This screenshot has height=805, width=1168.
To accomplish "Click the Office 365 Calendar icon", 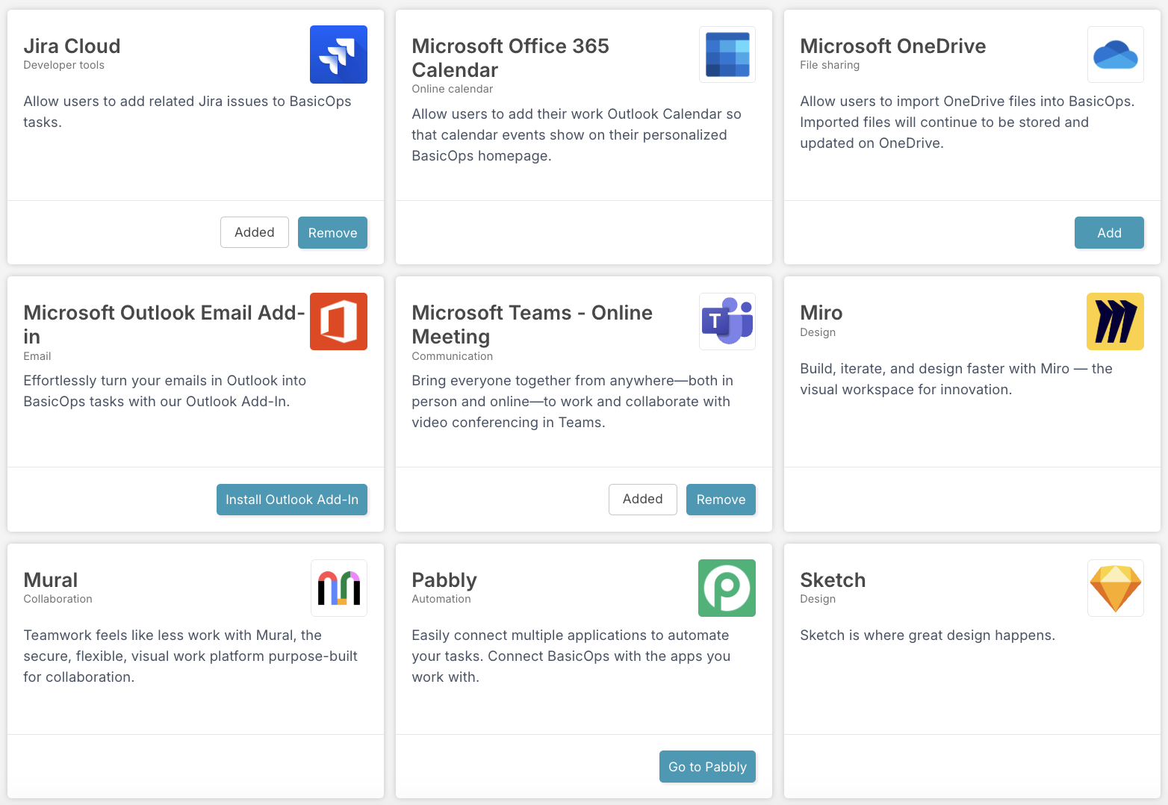I will click(x=727, y=55).
